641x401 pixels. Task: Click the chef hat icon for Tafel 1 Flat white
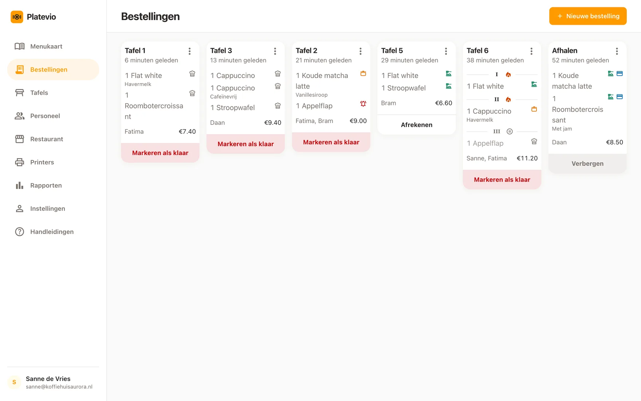coord(192,74)
